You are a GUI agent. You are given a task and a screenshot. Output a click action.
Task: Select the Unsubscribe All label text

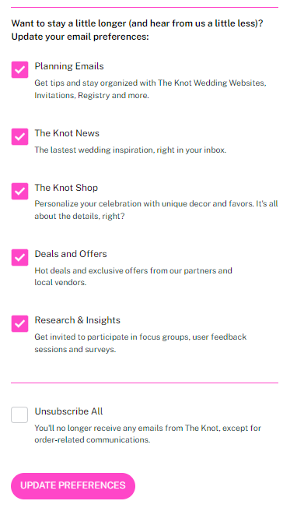69,411
